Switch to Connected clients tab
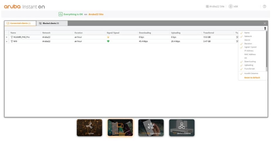 [20, 23]
